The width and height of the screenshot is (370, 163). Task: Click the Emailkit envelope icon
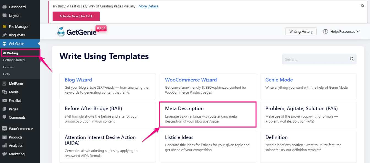[x=4, y=101]
